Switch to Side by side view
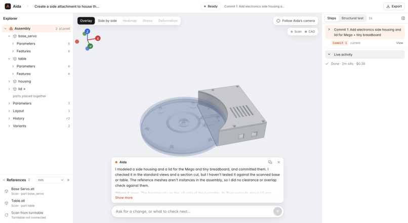 [107, 21]
